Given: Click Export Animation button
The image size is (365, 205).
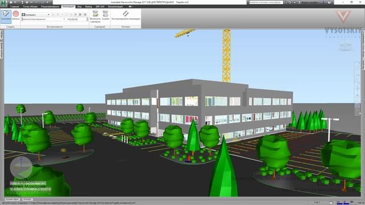Looking at the screenshot, I should coord(125,15).
